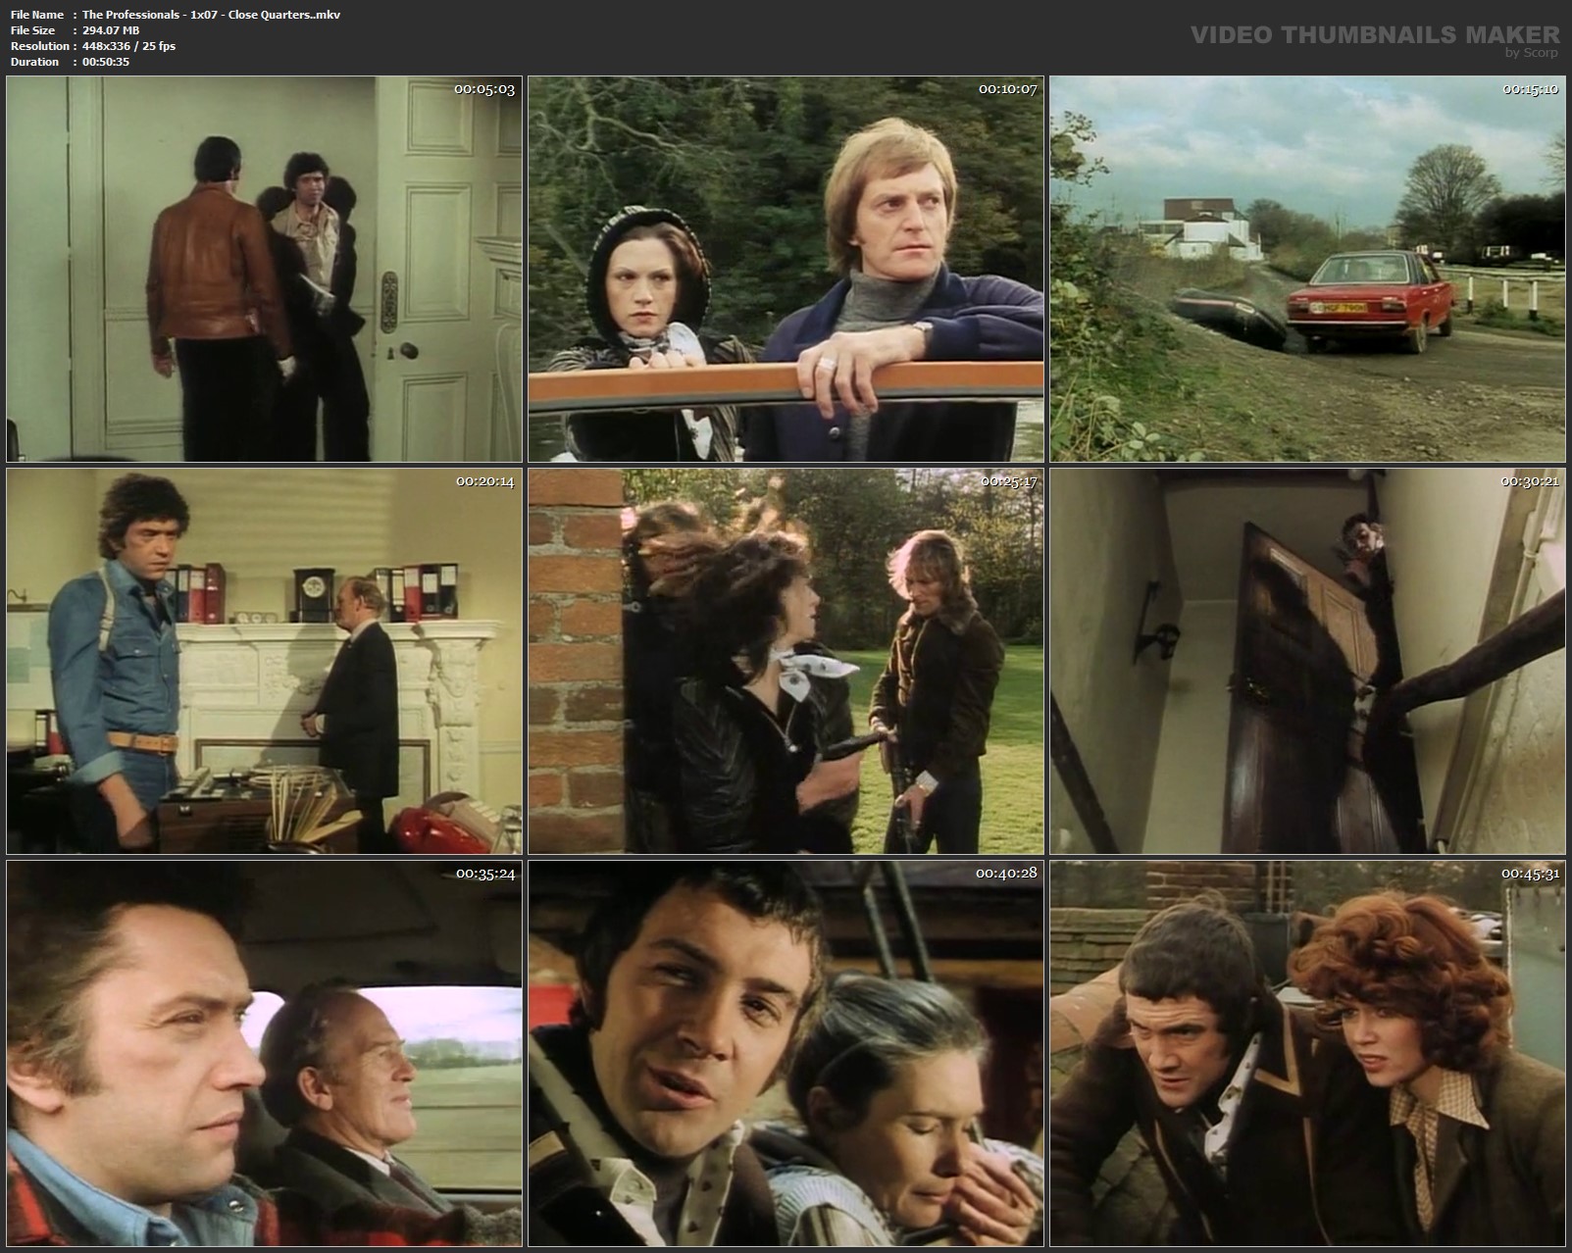
Task: Select the thumbnail stamped 00:05:03
Action: pos(265,269)
